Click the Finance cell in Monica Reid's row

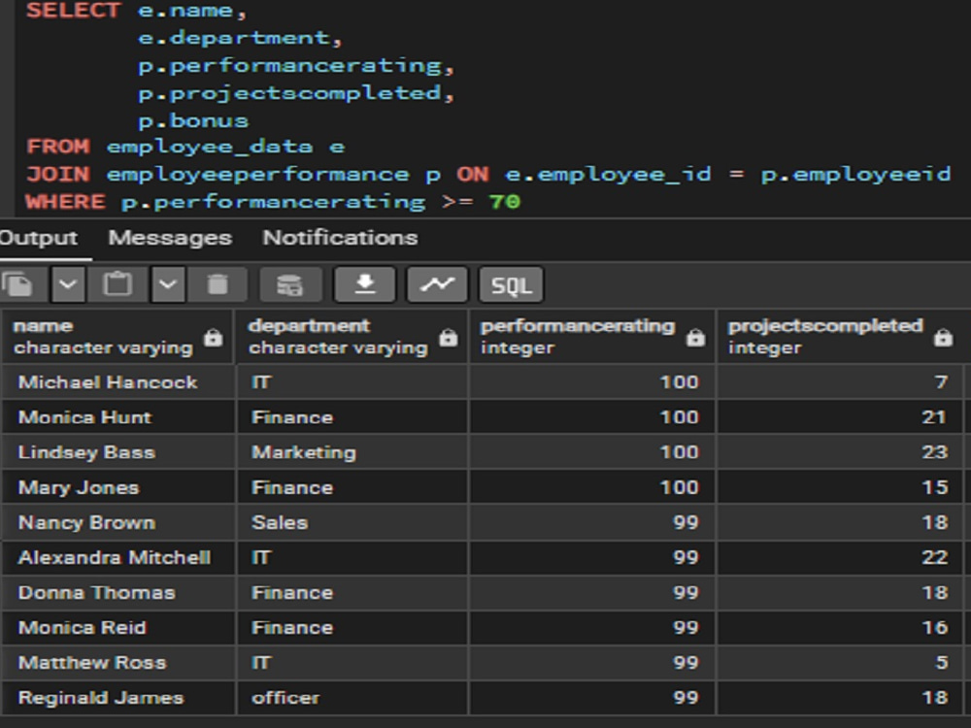352,628
